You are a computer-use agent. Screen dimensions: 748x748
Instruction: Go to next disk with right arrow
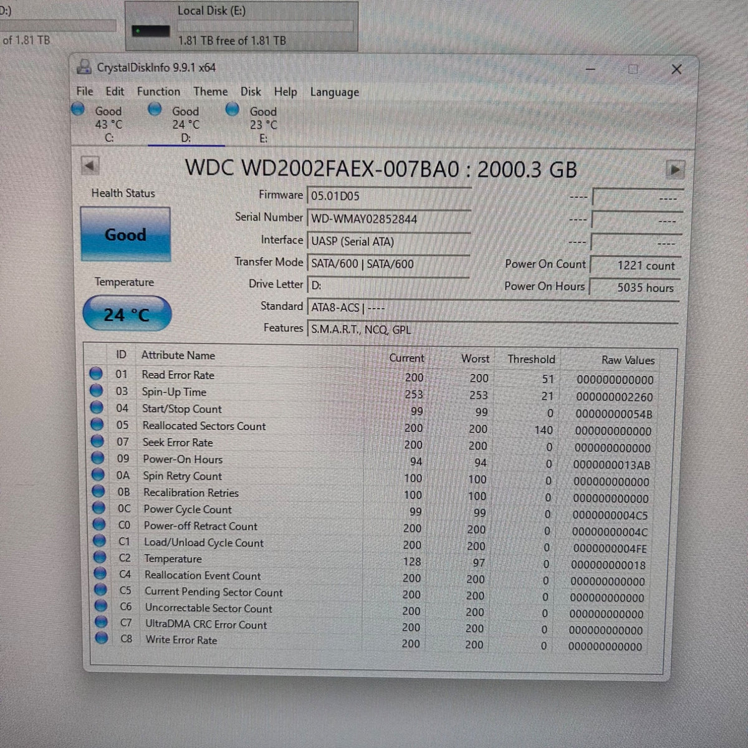tap(674, 169)
